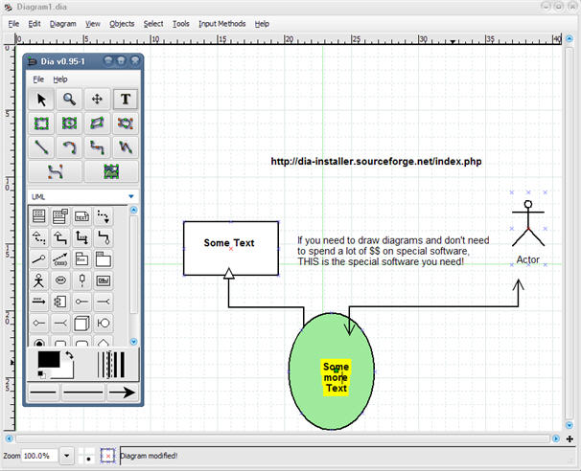Viewport: 581px width, 471px height.
Task: Open the Diagram menu
Action: pyautogui.click(x=63, y=24)
